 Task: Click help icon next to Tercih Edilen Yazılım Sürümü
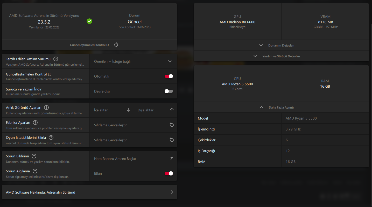point(56,59)
